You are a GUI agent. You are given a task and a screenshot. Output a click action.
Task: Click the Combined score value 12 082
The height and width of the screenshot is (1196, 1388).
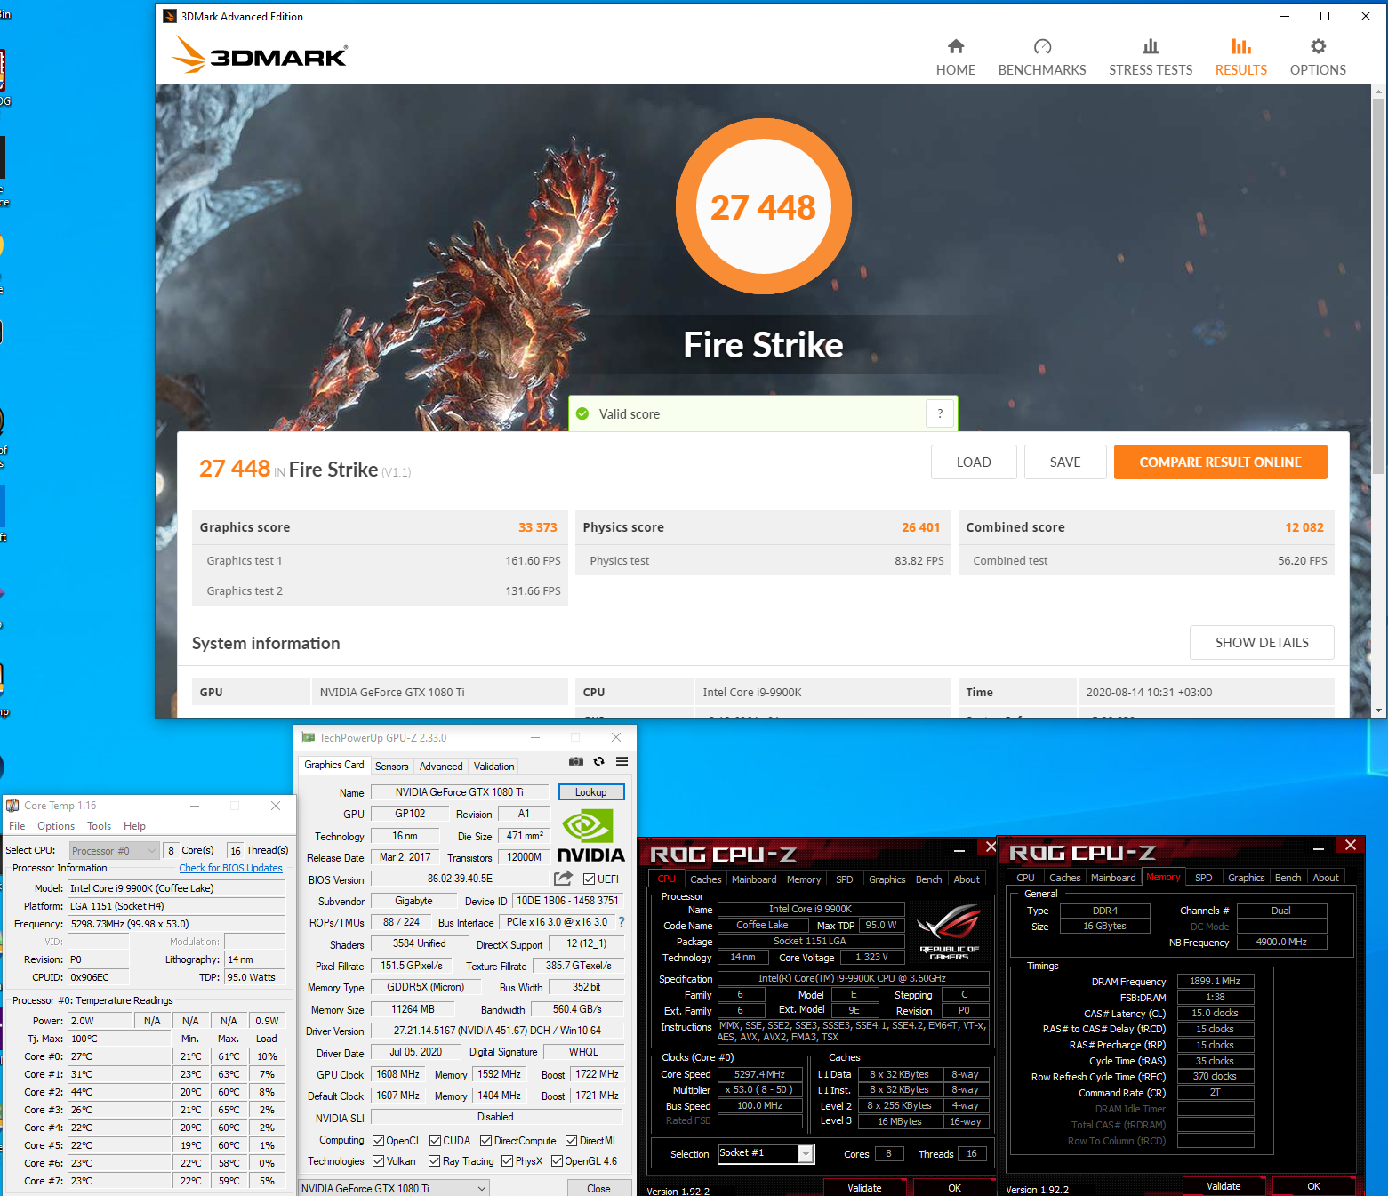click(x=1304, y=527)
